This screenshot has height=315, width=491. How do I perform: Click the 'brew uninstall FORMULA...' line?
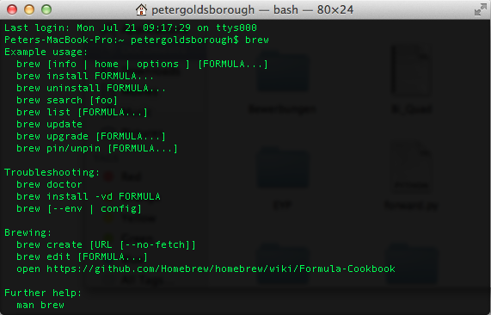click(x=91, y=88)
